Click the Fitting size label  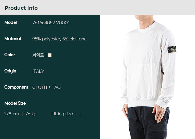click(x=62, y=114)
